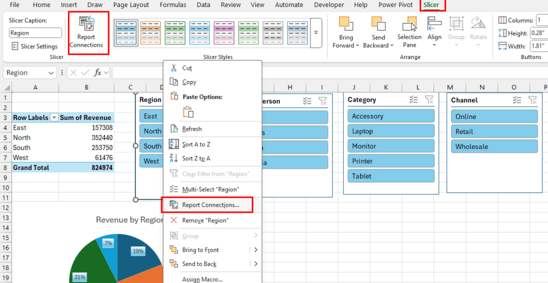Select Online in the Channel slicer

494,117
